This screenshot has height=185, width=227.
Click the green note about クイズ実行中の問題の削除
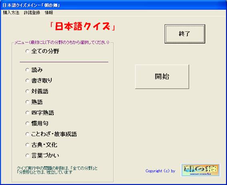(x=57, y=170)
